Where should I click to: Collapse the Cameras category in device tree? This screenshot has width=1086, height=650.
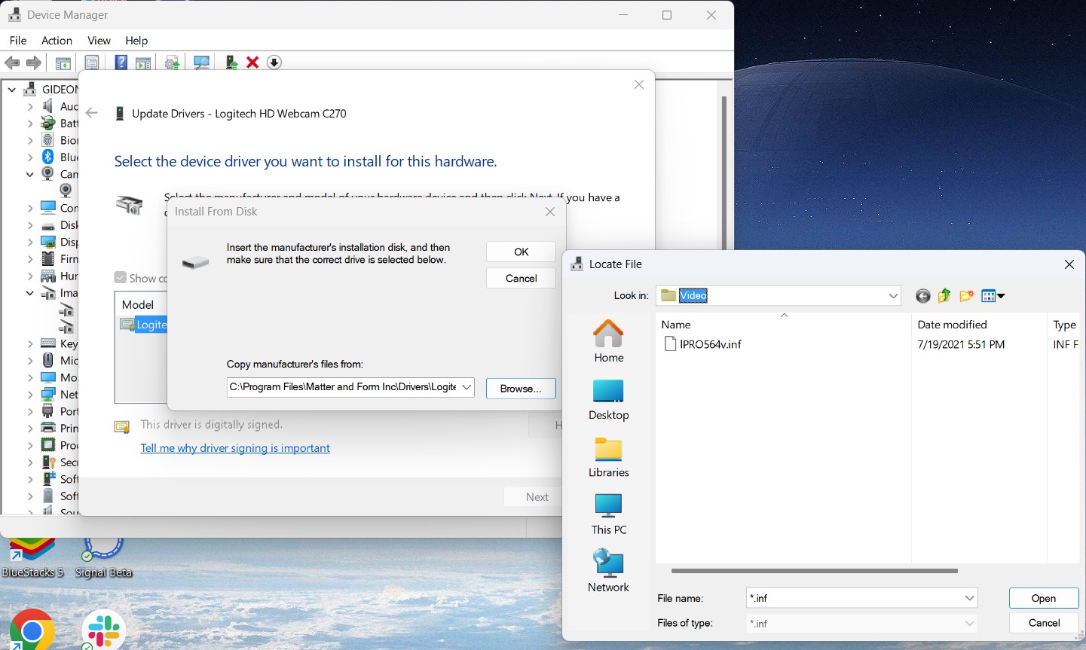[x=30, y=174]
